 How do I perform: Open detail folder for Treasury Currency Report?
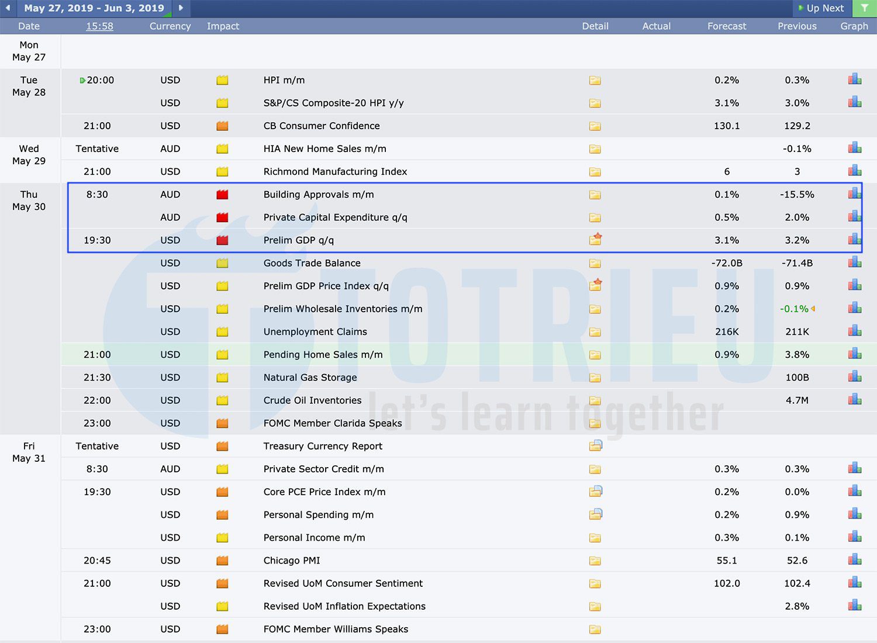[595, 446]
